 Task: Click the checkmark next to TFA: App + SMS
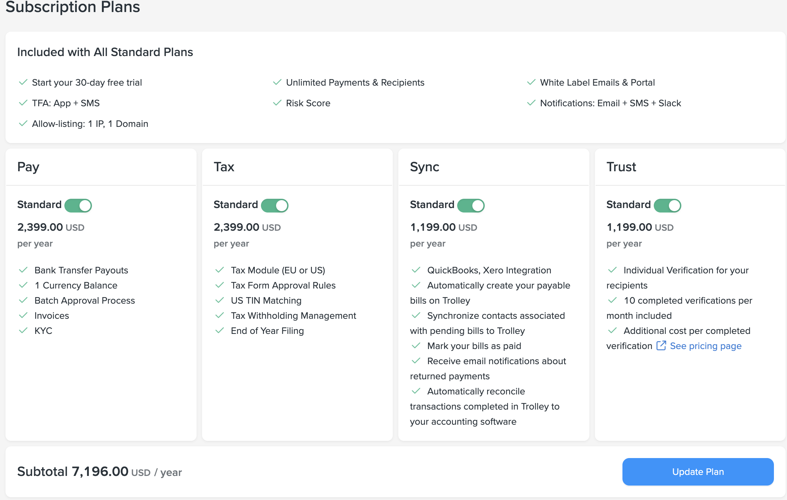[x=23, y=103]
